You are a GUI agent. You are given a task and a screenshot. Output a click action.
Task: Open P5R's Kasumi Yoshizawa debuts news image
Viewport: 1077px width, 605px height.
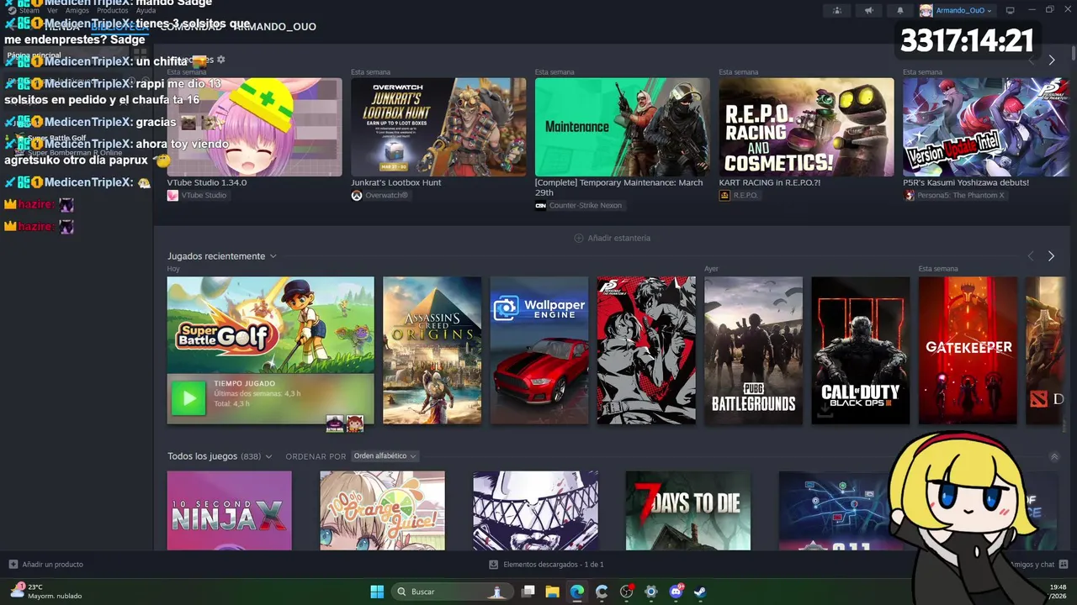985,127
